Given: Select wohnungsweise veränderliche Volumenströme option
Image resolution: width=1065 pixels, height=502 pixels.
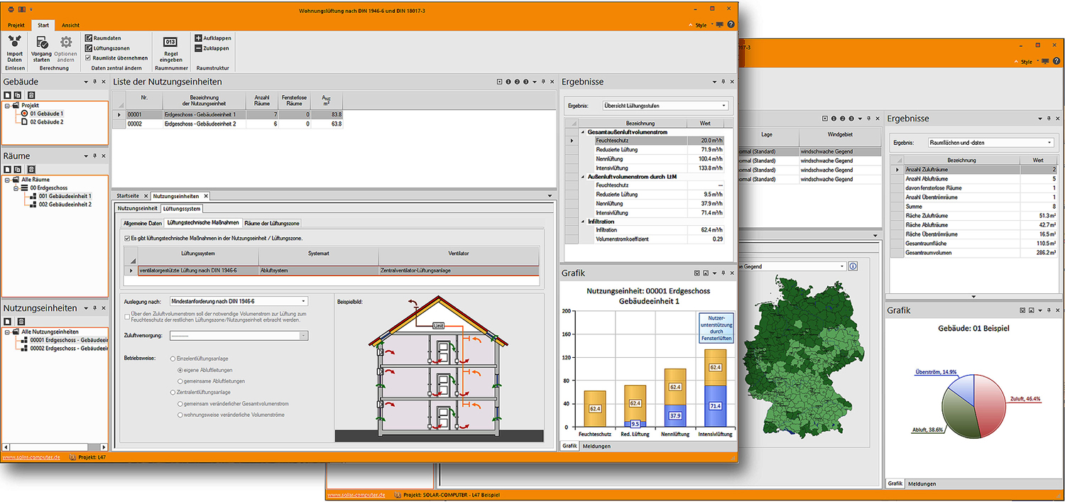Looking at the screenshot, I should pos(180,414).
